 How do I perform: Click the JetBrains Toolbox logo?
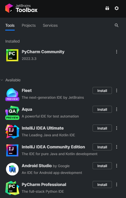tap(21, 8)
